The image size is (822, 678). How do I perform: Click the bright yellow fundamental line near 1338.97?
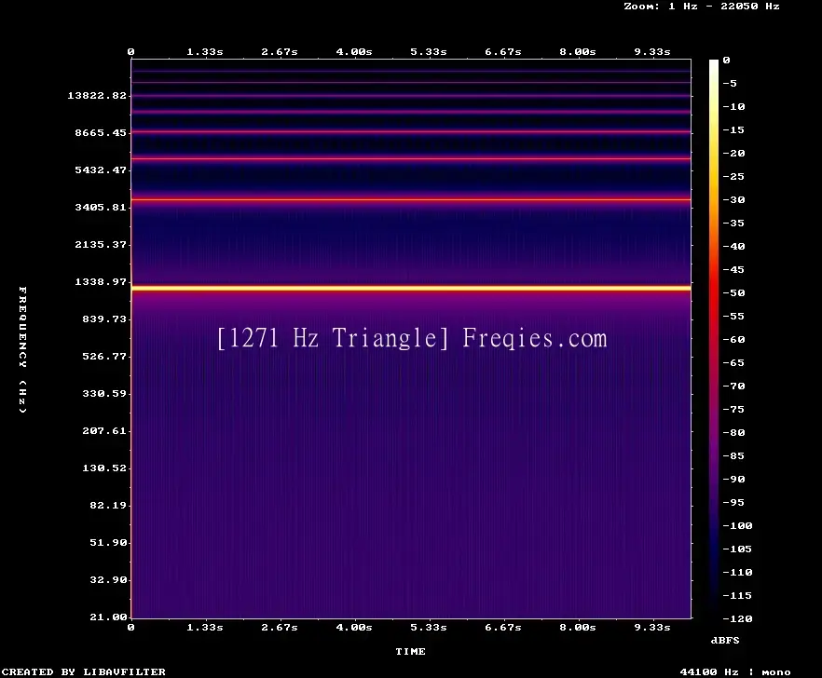coord(411,288)
